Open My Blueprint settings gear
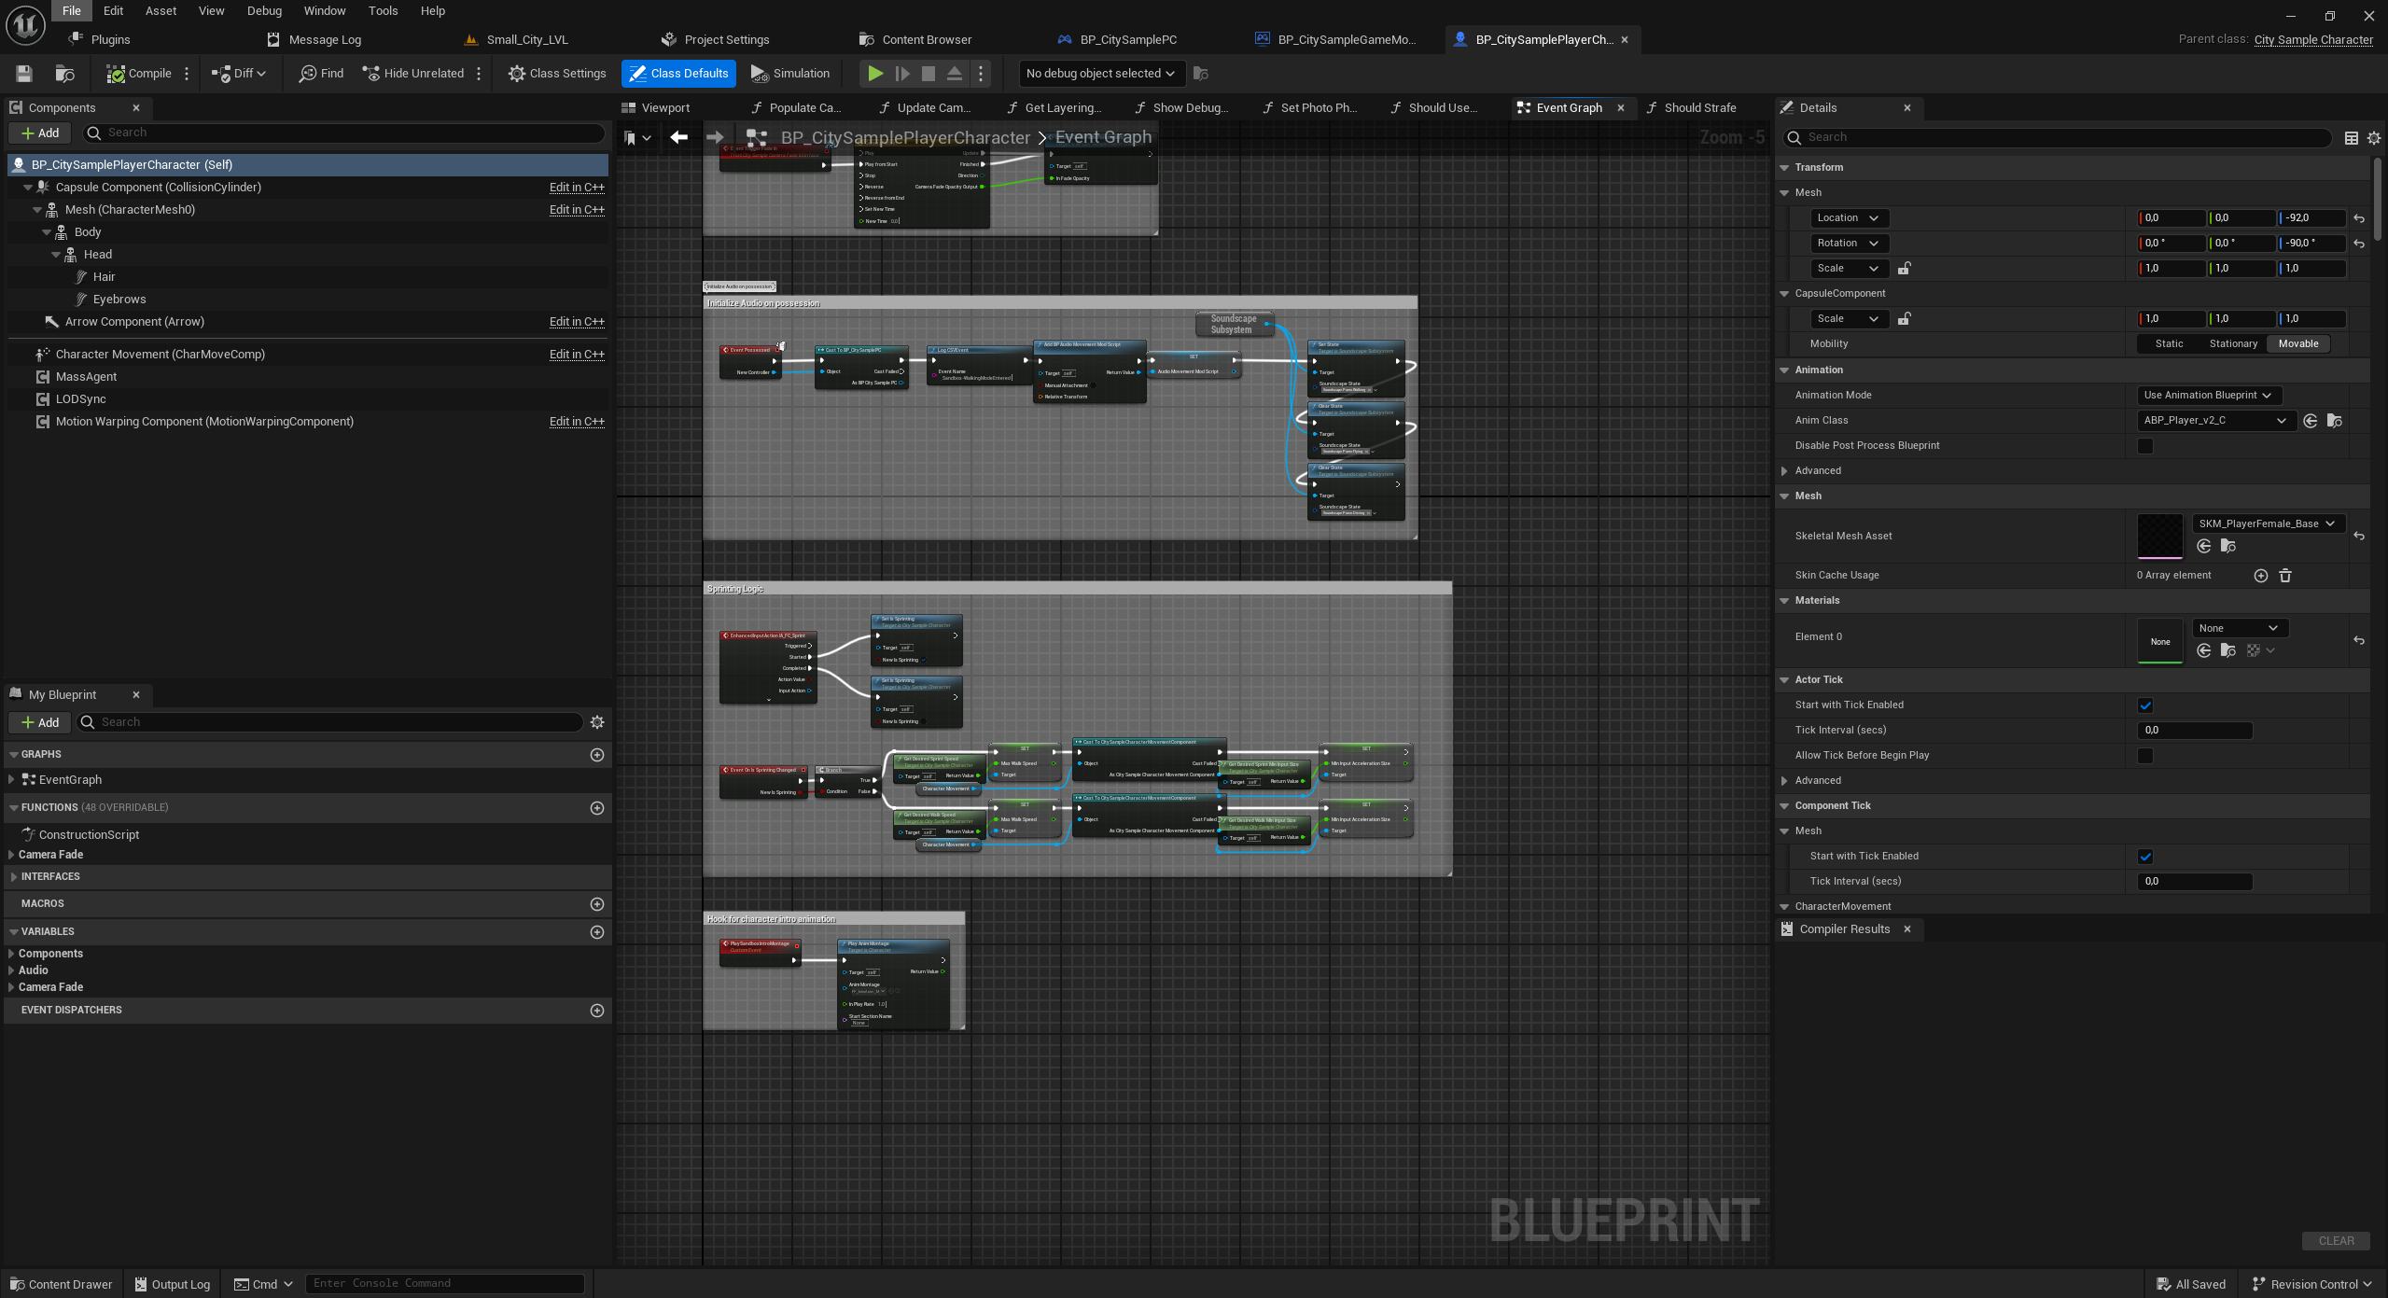This screenshot has height=1298, width=2388. tap(597, 722)
